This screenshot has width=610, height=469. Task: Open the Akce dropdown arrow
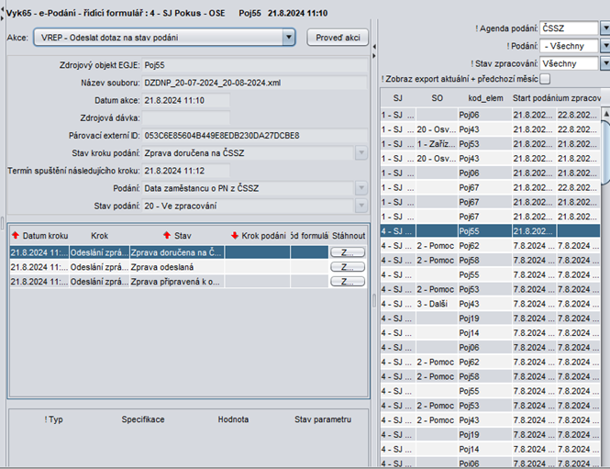[x=288, y=38]
